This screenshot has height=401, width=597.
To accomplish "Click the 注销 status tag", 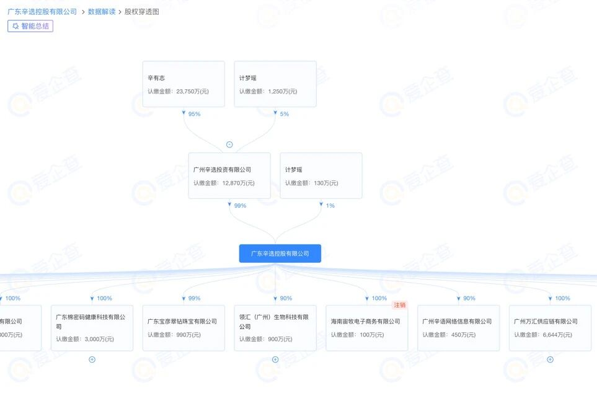I will (x=400, y=305).
